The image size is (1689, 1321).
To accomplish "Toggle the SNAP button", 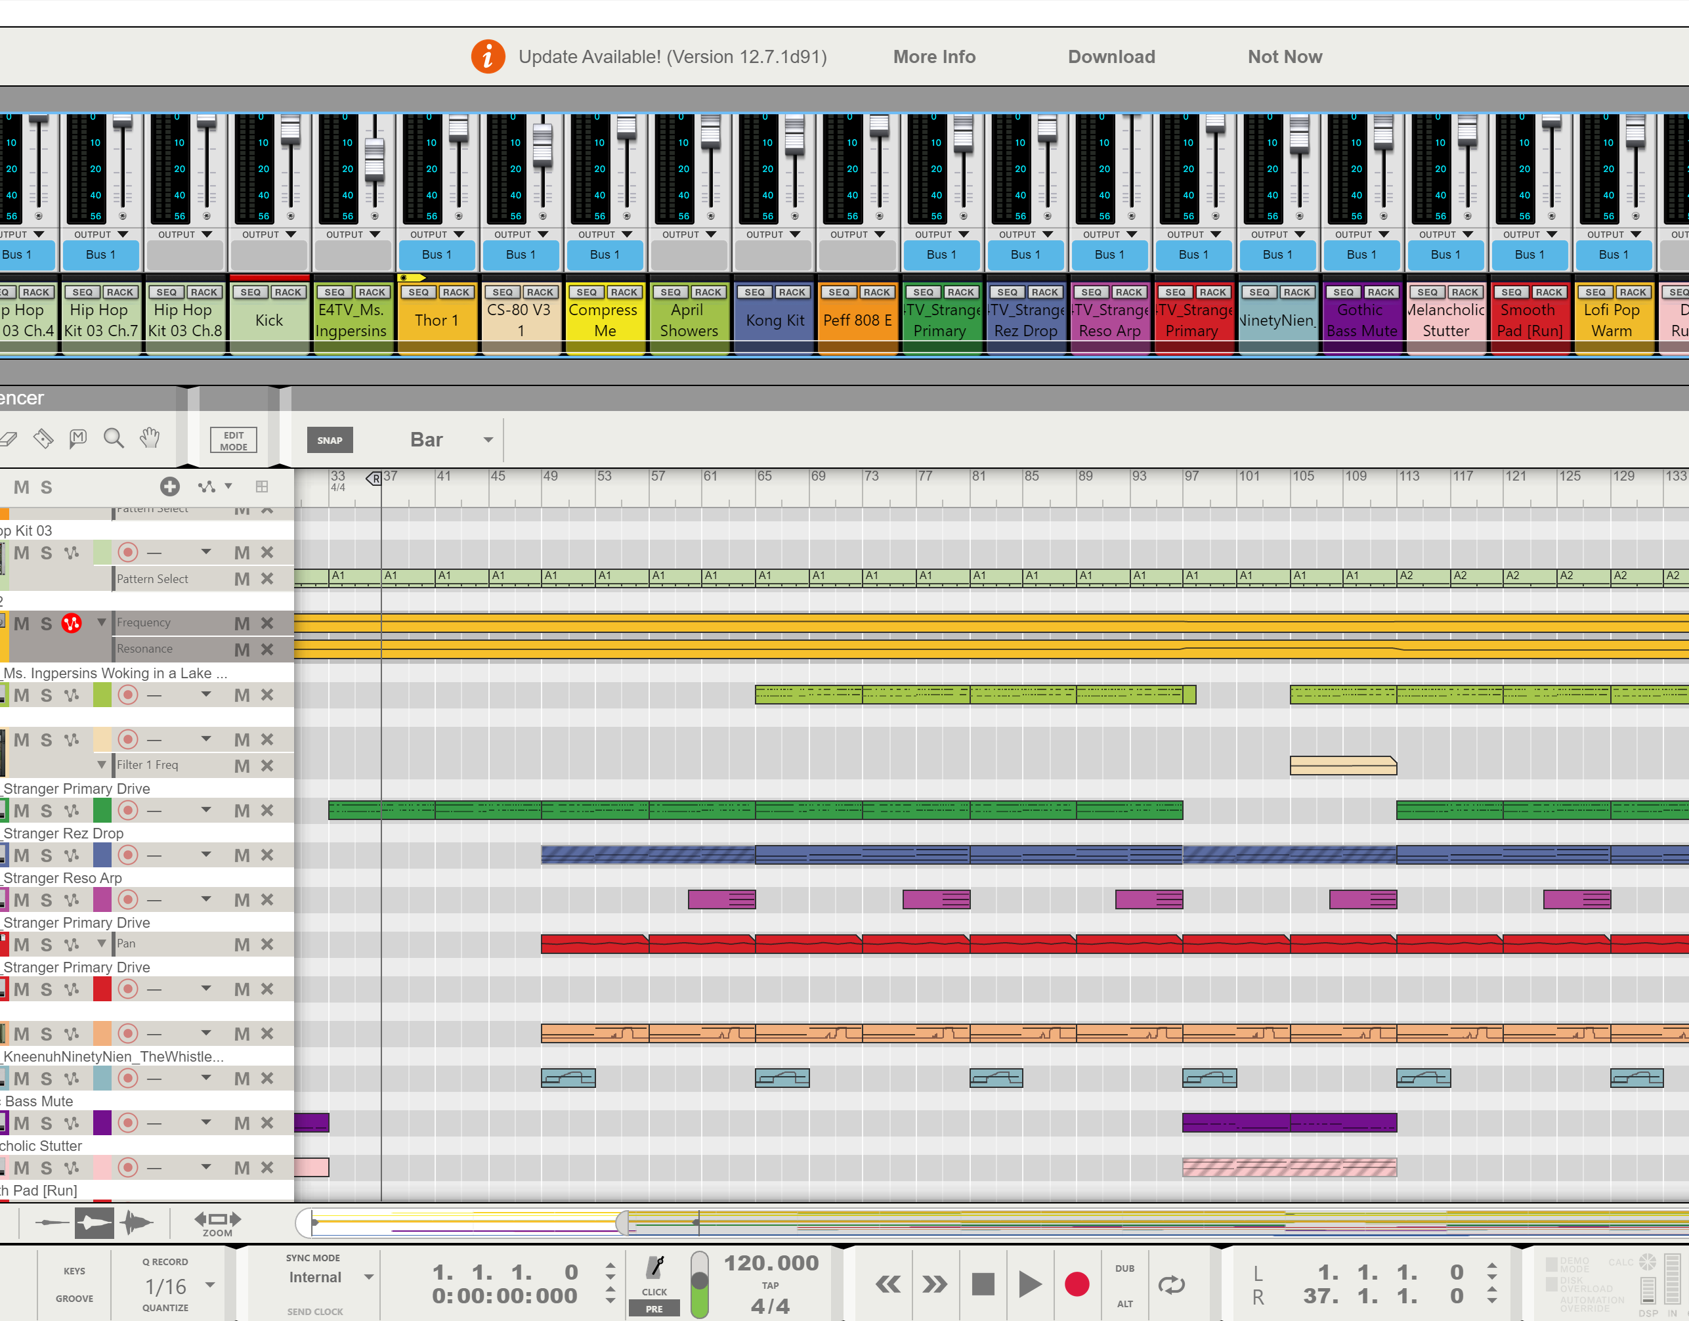I will coord(330,440).
